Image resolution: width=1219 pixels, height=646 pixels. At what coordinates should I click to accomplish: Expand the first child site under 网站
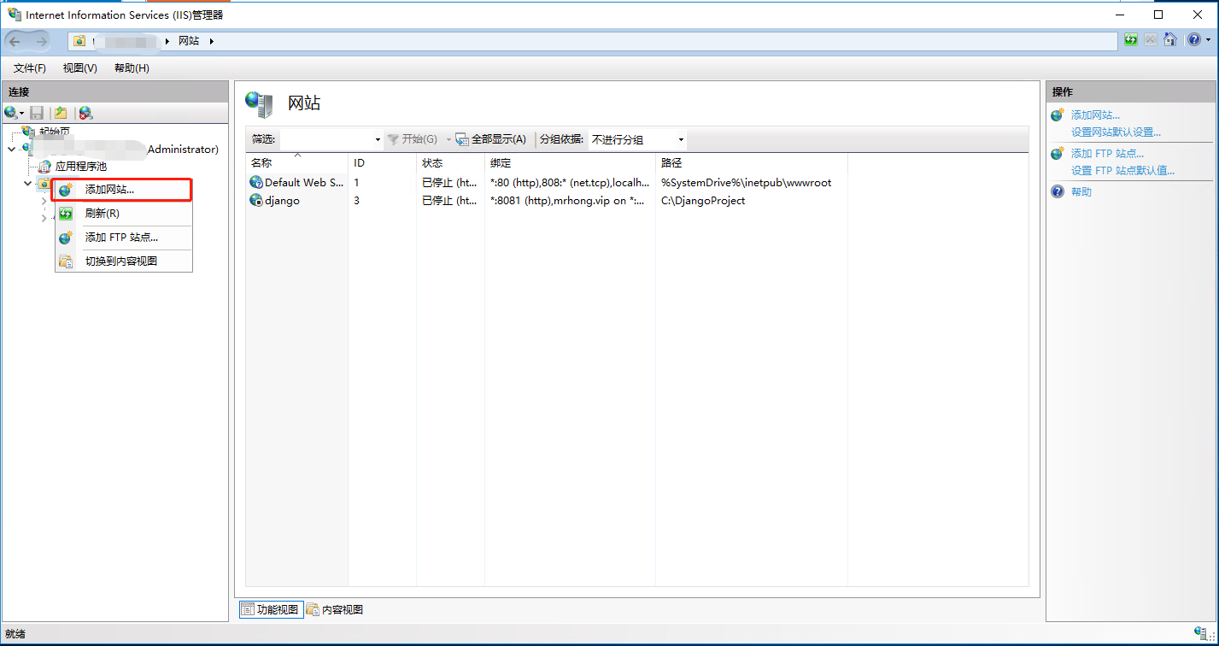click(44, 202)
